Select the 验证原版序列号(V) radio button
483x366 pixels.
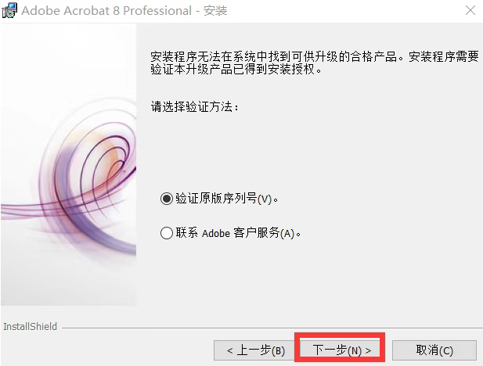pos(166,199)
